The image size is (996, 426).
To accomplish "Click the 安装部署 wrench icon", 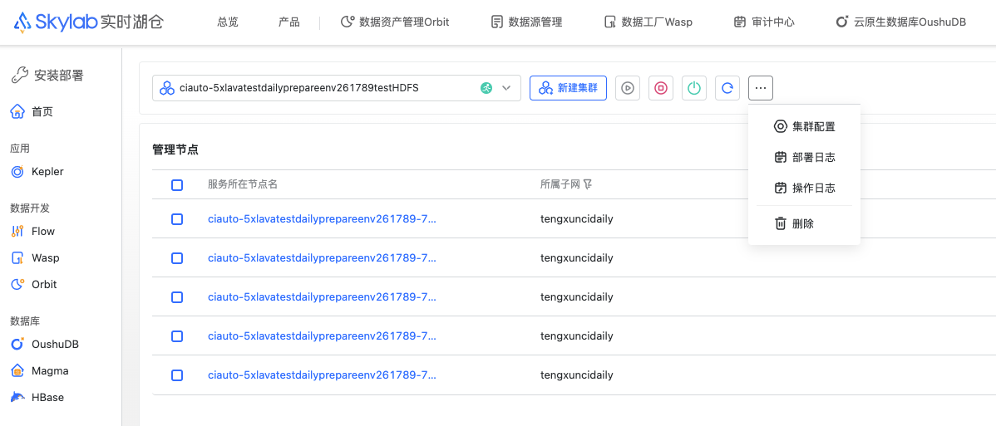I will pos(20,76).
